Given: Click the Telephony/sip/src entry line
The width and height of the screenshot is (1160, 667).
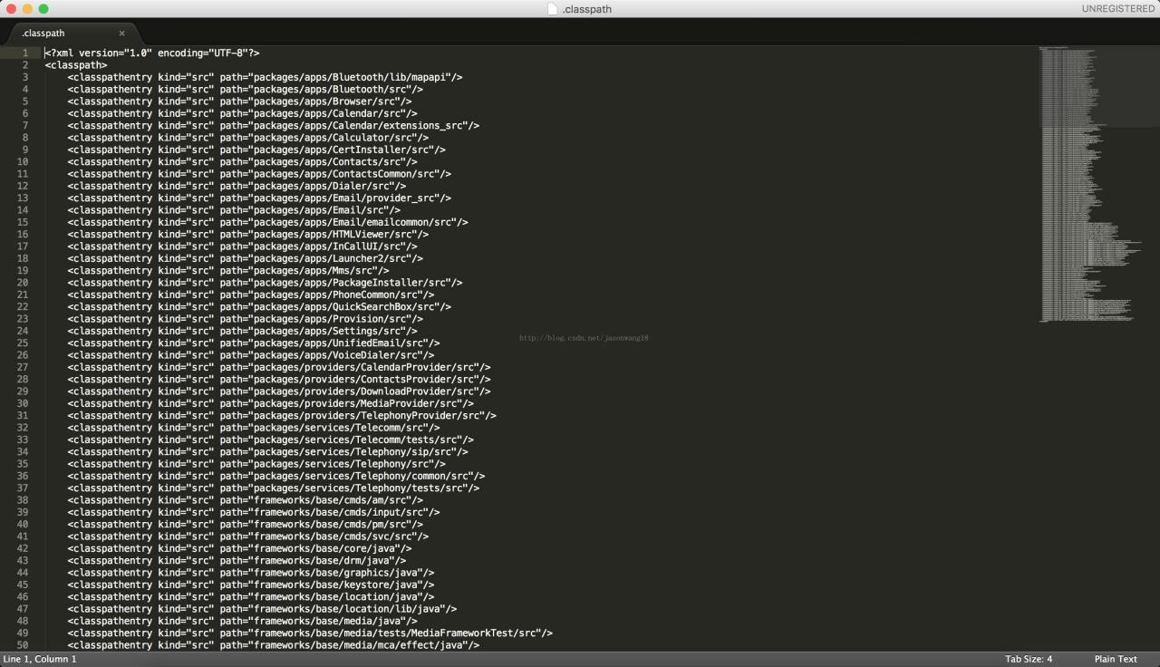Looking at the screenshot, I should tap(267, 452).
